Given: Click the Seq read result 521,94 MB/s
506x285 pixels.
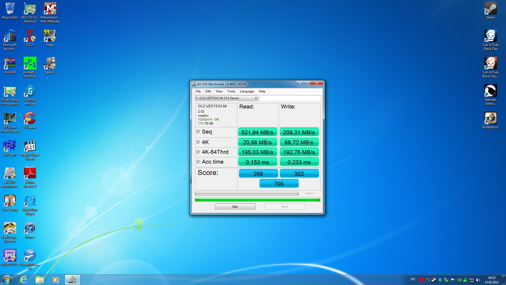Looking at the screenshot, I should click(x=257, y=132).
